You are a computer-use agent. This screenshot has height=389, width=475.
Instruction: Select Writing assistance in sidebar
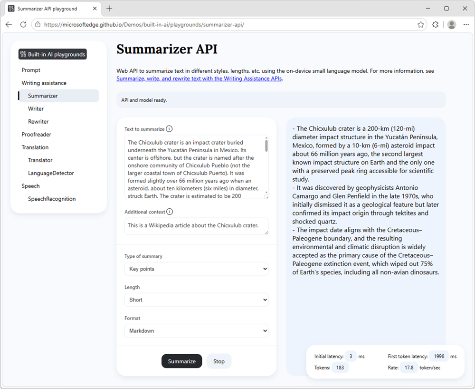pos(44,83)
